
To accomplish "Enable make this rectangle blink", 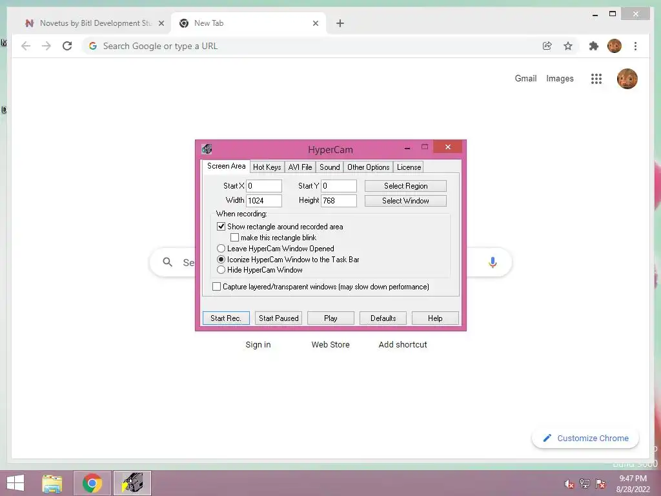I will pyautogui.click(x=235, y=238).
